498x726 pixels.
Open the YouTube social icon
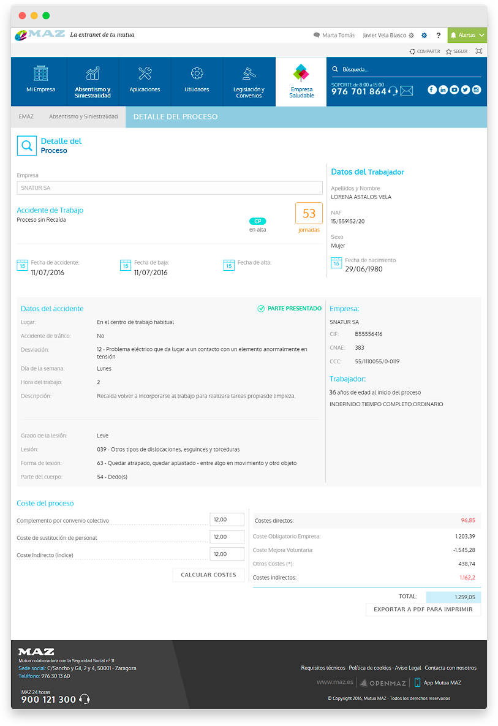454,89
